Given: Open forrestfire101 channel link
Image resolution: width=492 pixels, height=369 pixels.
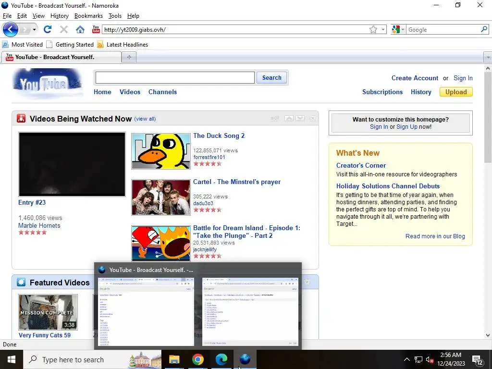Looking at the screenshot, I should [209, 157].
